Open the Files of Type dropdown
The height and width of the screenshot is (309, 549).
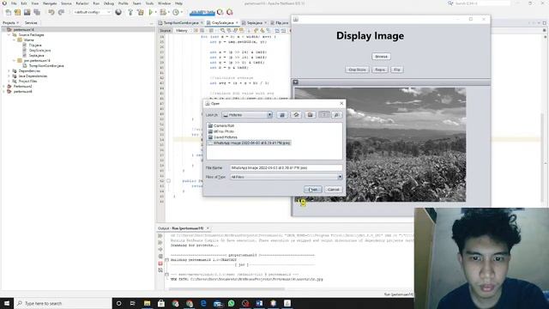pyautogui.click(x=340, y=177)
